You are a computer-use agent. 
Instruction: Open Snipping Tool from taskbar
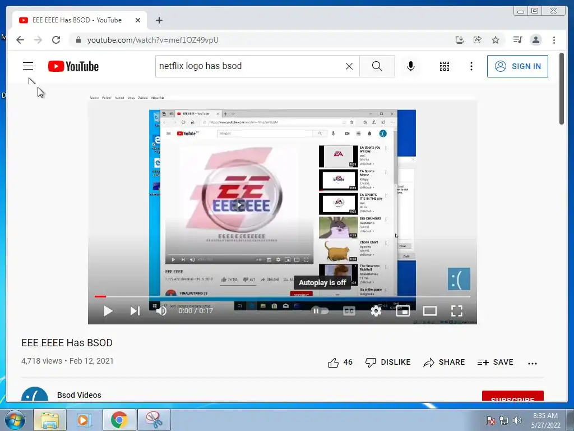pos(154,420)
